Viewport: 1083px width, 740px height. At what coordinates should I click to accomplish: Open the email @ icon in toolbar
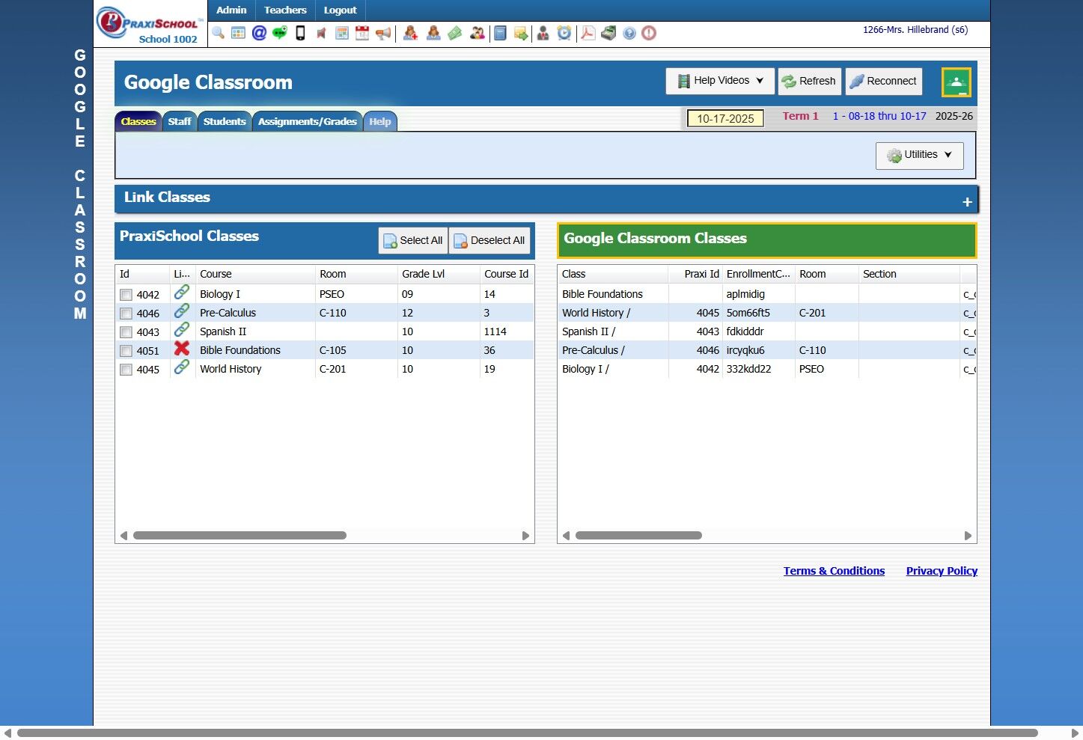pos(259,33)
